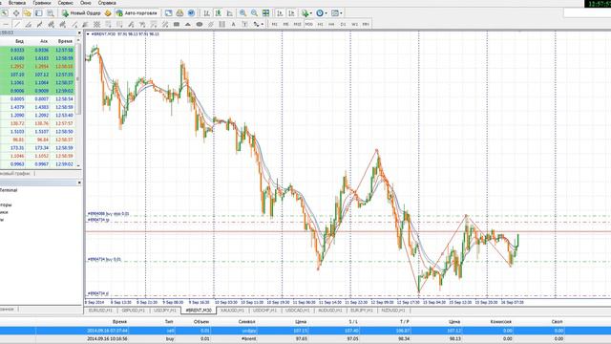
Task: Open the yellow folder toolbar icon
Action: (x=28, y=12)
